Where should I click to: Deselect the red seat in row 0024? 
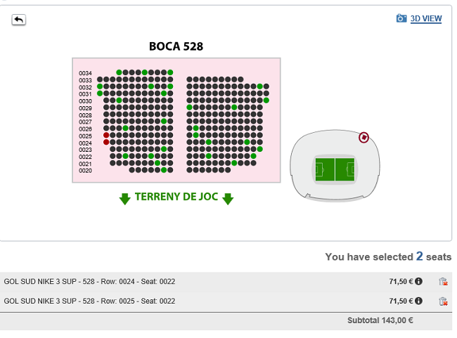tap(106, 142)
